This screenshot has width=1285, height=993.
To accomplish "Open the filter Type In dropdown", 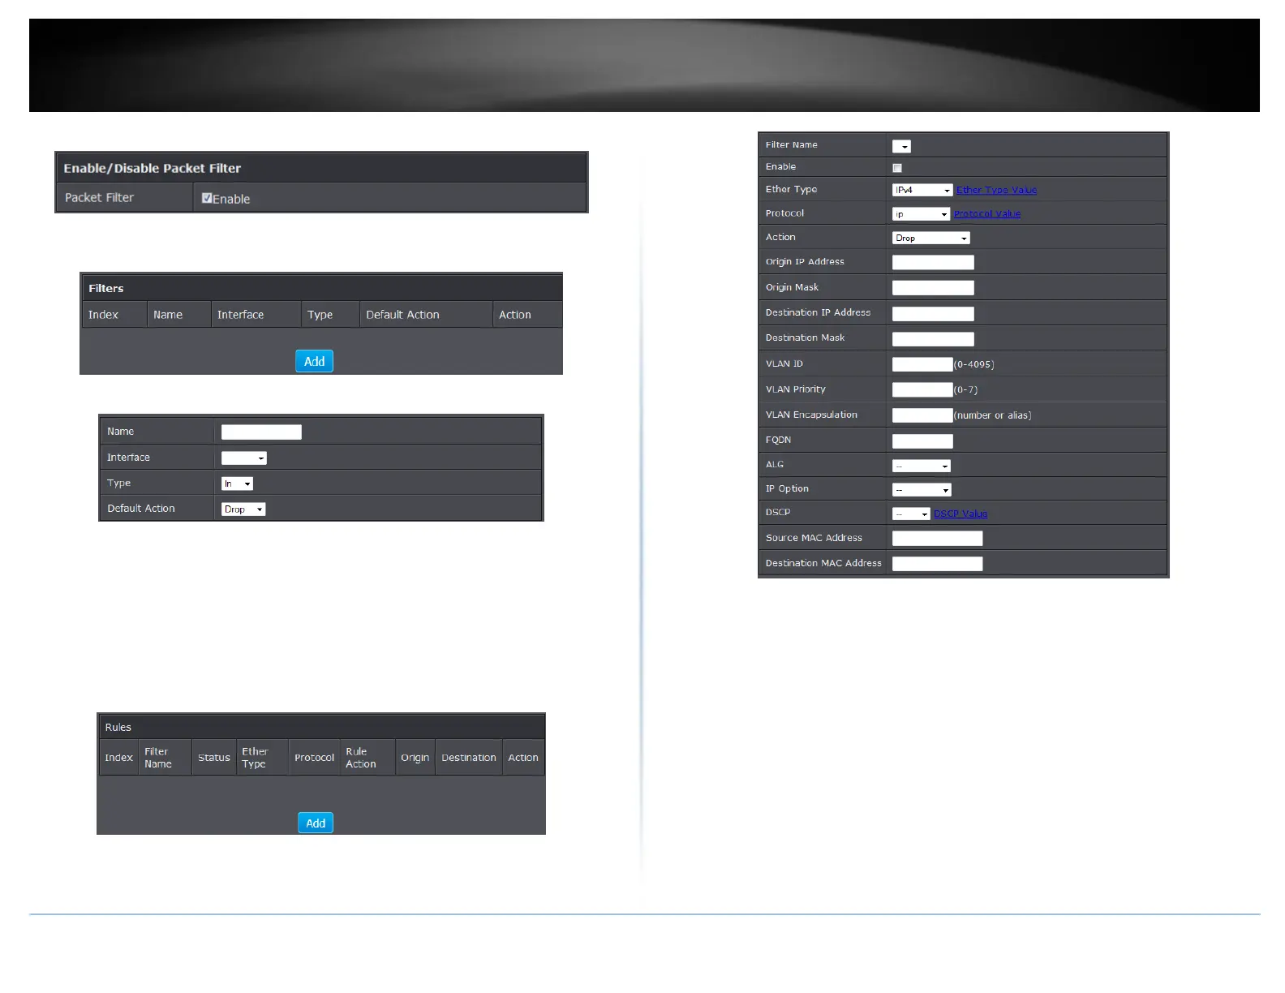I will [238, 484].
